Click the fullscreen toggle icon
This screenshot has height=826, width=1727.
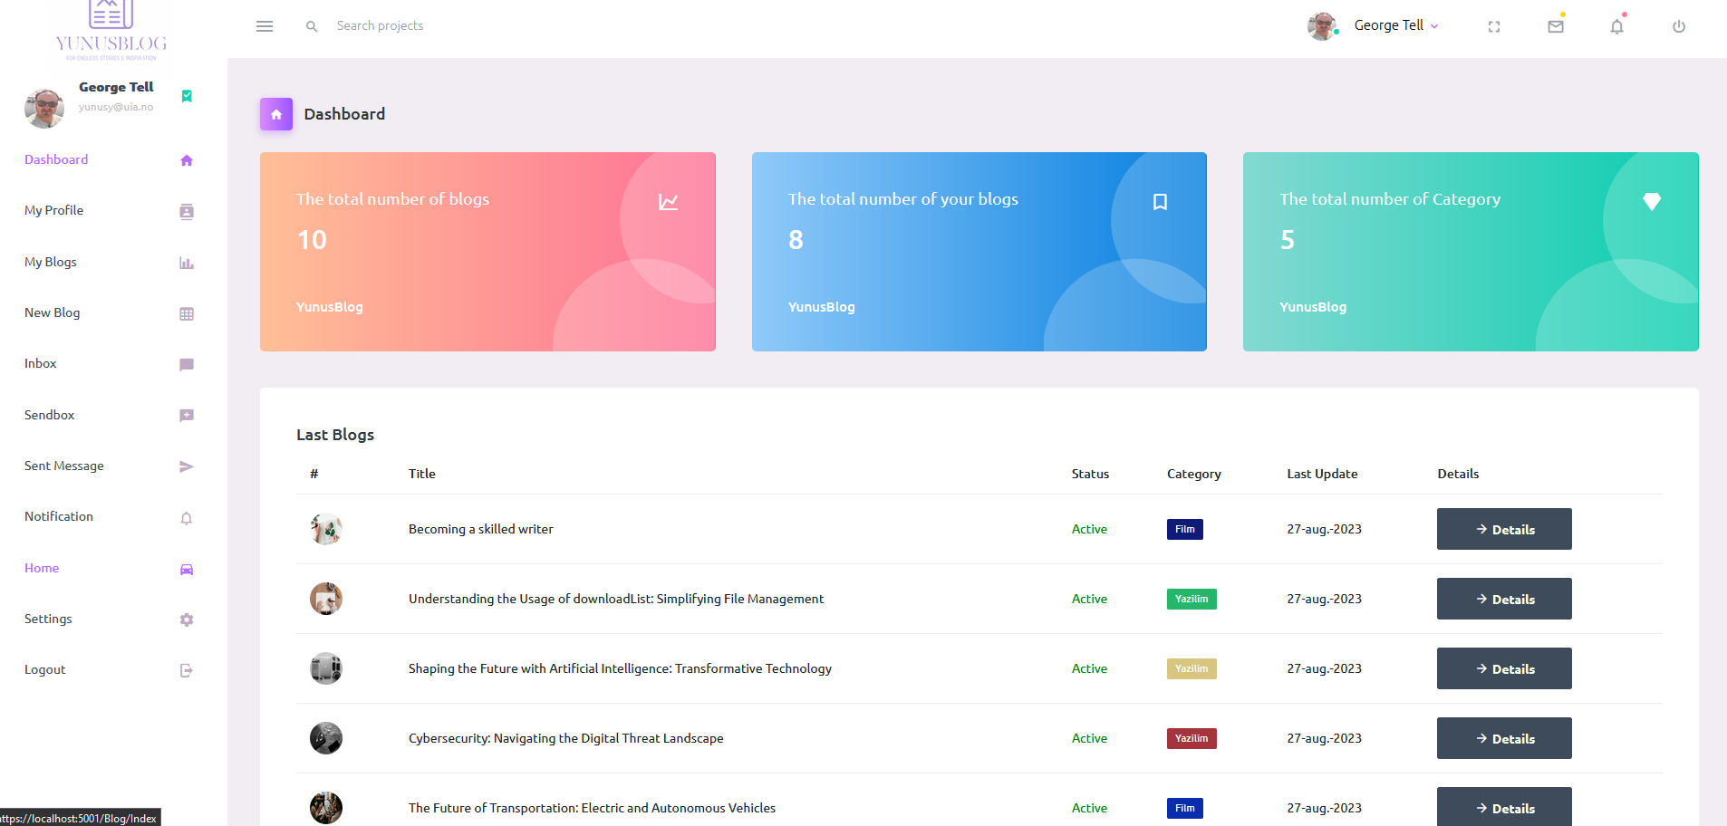point(1494,27)
